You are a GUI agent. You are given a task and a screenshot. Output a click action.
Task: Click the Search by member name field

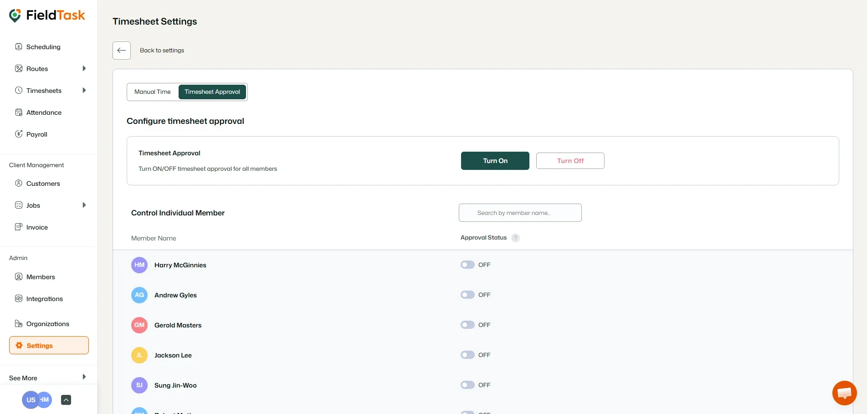(520, 213)
